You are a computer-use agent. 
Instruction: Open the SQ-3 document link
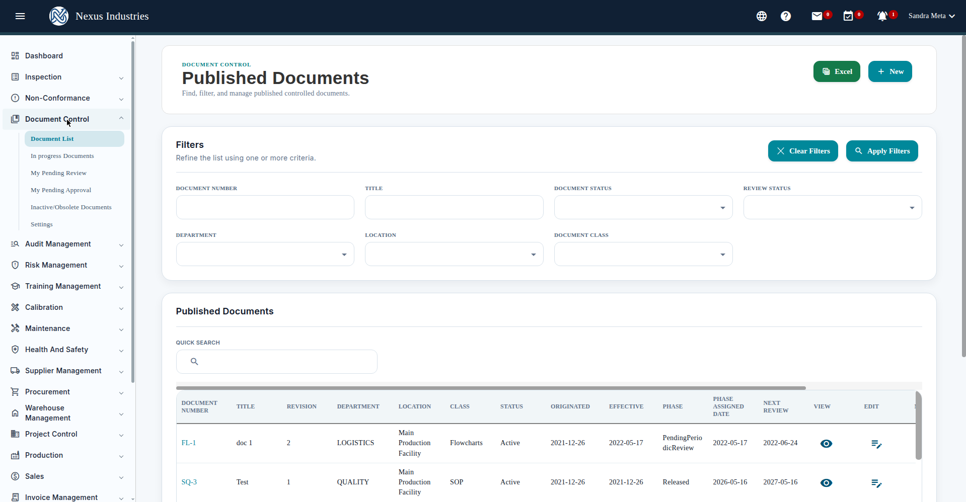point(189,482)
